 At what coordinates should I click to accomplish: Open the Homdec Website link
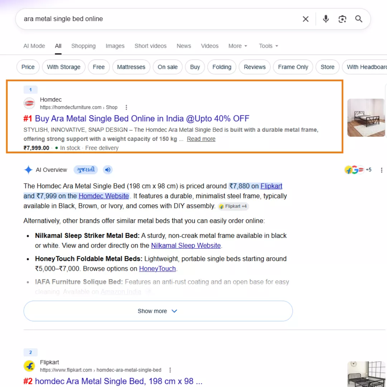[104, 196]
